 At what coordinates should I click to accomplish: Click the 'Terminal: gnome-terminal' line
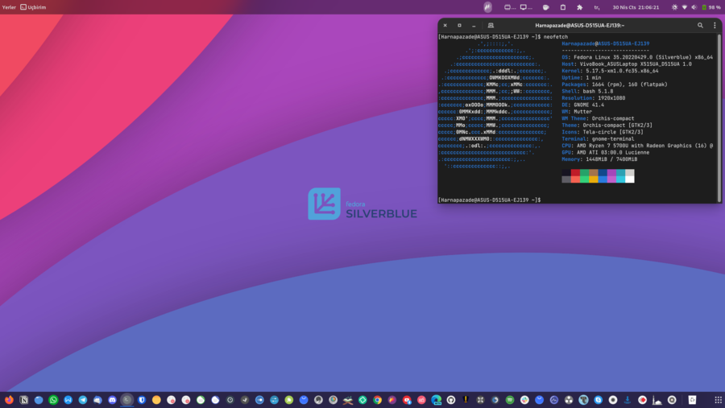(x=598, y=138)
